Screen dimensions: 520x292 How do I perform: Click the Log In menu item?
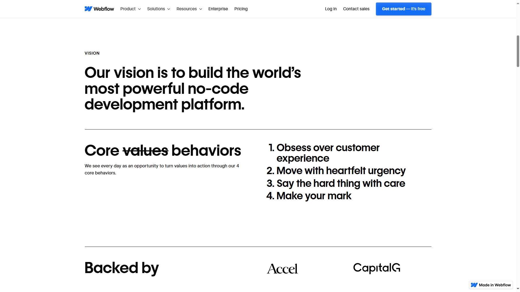pyautogui.click(x=331, y=9)
